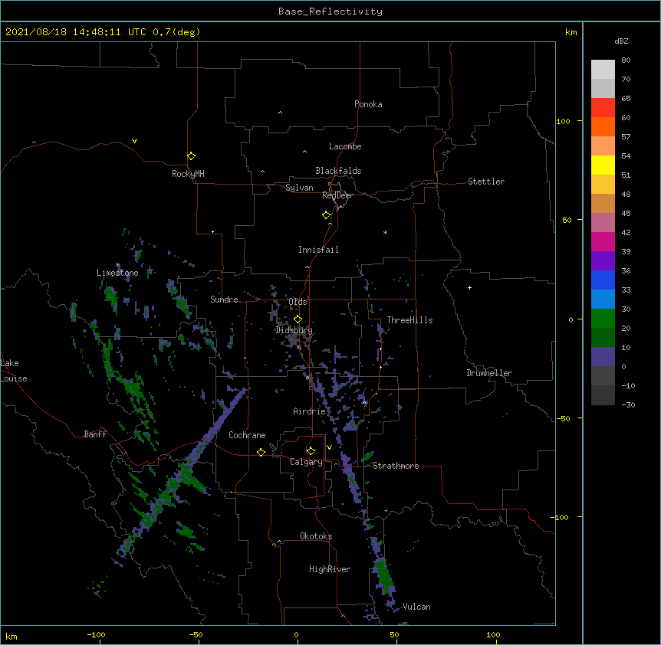Click the RedDeer city label
This screenshot has height=645, width=661.
coord(337,195)
